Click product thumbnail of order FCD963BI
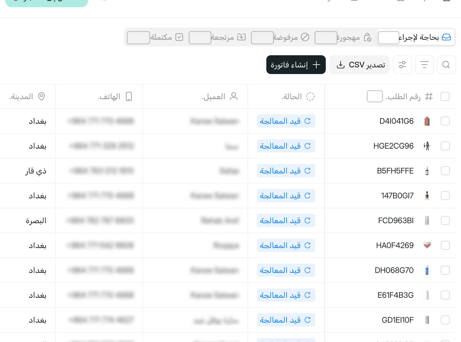461x342 pixels. point(427,220)
